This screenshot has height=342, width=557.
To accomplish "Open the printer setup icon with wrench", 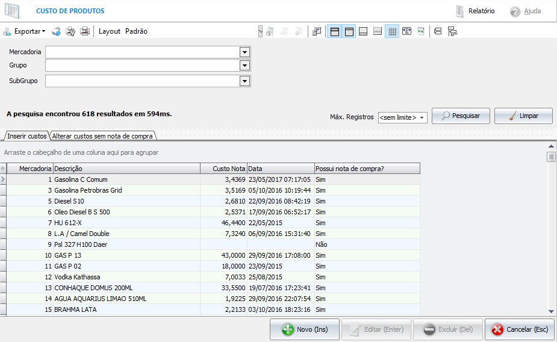I will pos(70,31).
